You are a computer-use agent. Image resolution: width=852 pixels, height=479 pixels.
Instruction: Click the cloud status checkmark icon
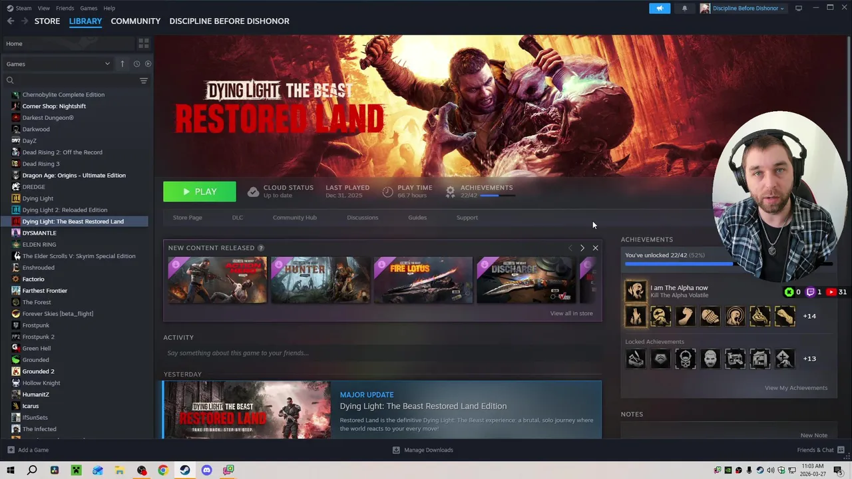click(x=253, y=192)
